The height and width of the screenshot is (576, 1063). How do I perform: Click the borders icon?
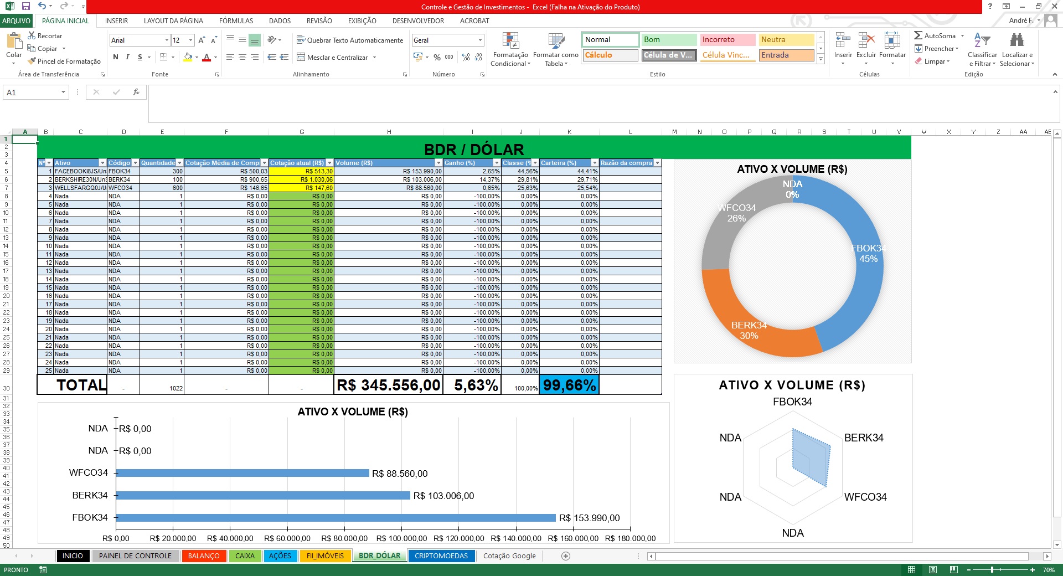point(163,57)
